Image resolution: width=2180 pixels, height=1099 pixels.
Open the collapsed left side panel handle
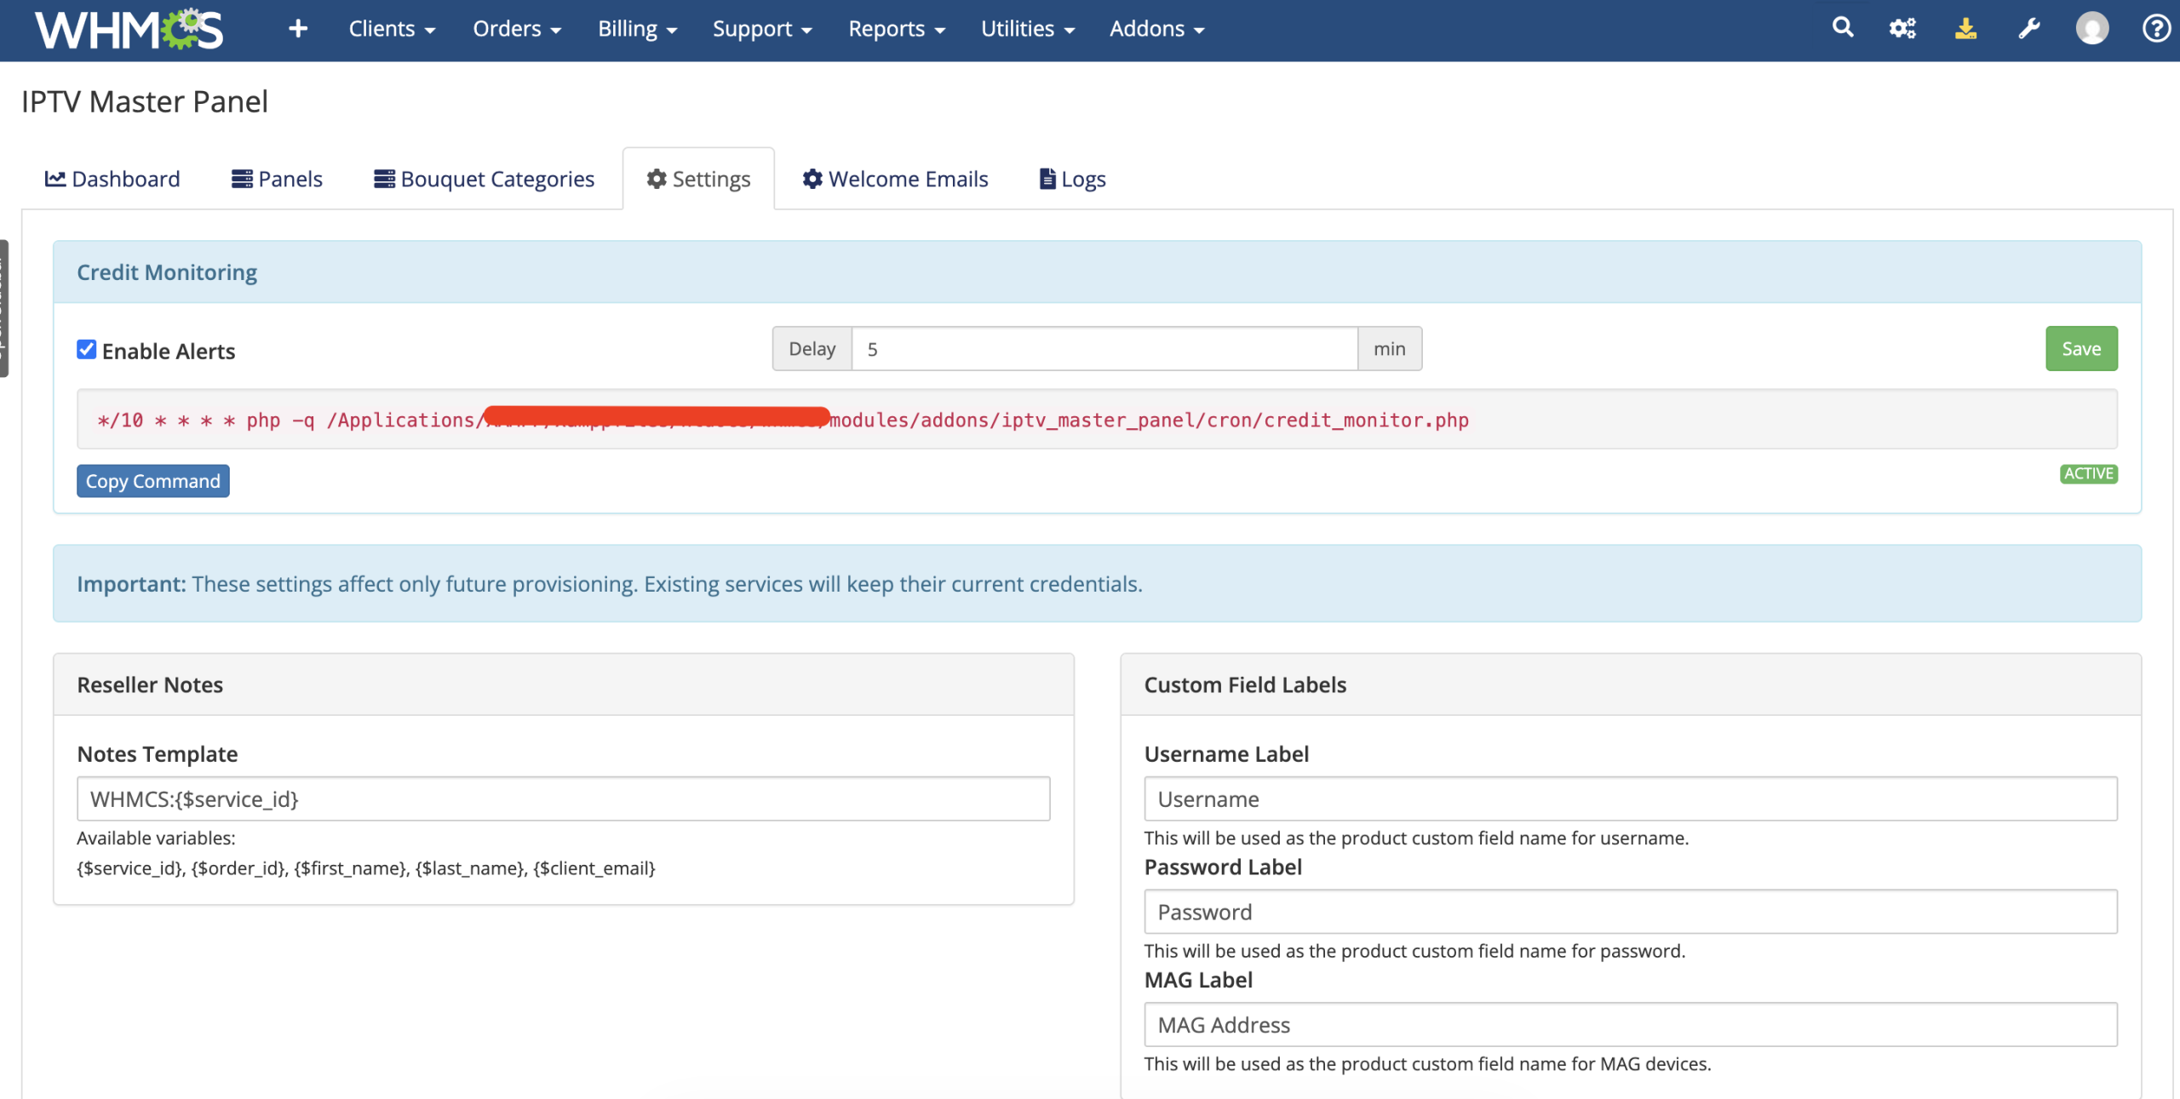pos(4,308)
